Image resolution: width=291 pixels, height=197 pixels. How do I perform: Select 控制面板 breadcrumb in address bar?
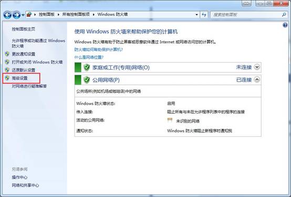pyautogui.click(x=47, y=15)
